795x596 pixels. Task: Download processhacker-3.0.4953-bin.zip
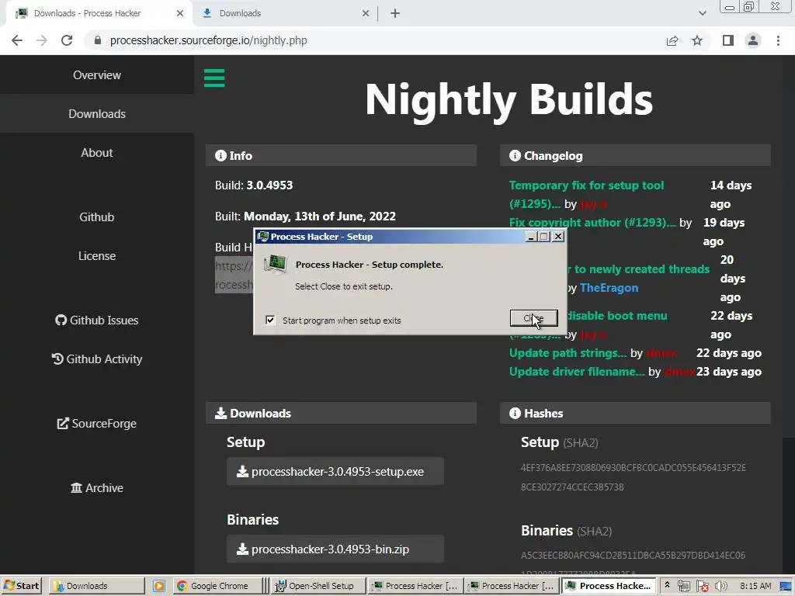point(335,549)
